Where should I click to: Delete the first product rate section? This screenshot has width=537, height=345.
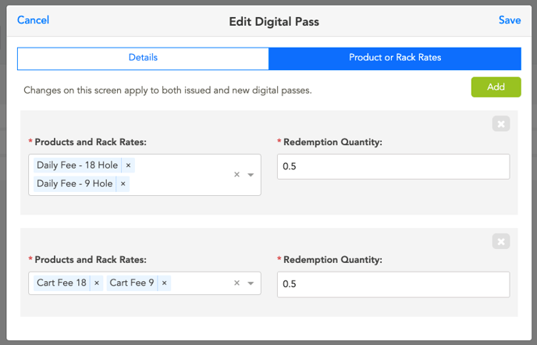[x=501, y=124]
